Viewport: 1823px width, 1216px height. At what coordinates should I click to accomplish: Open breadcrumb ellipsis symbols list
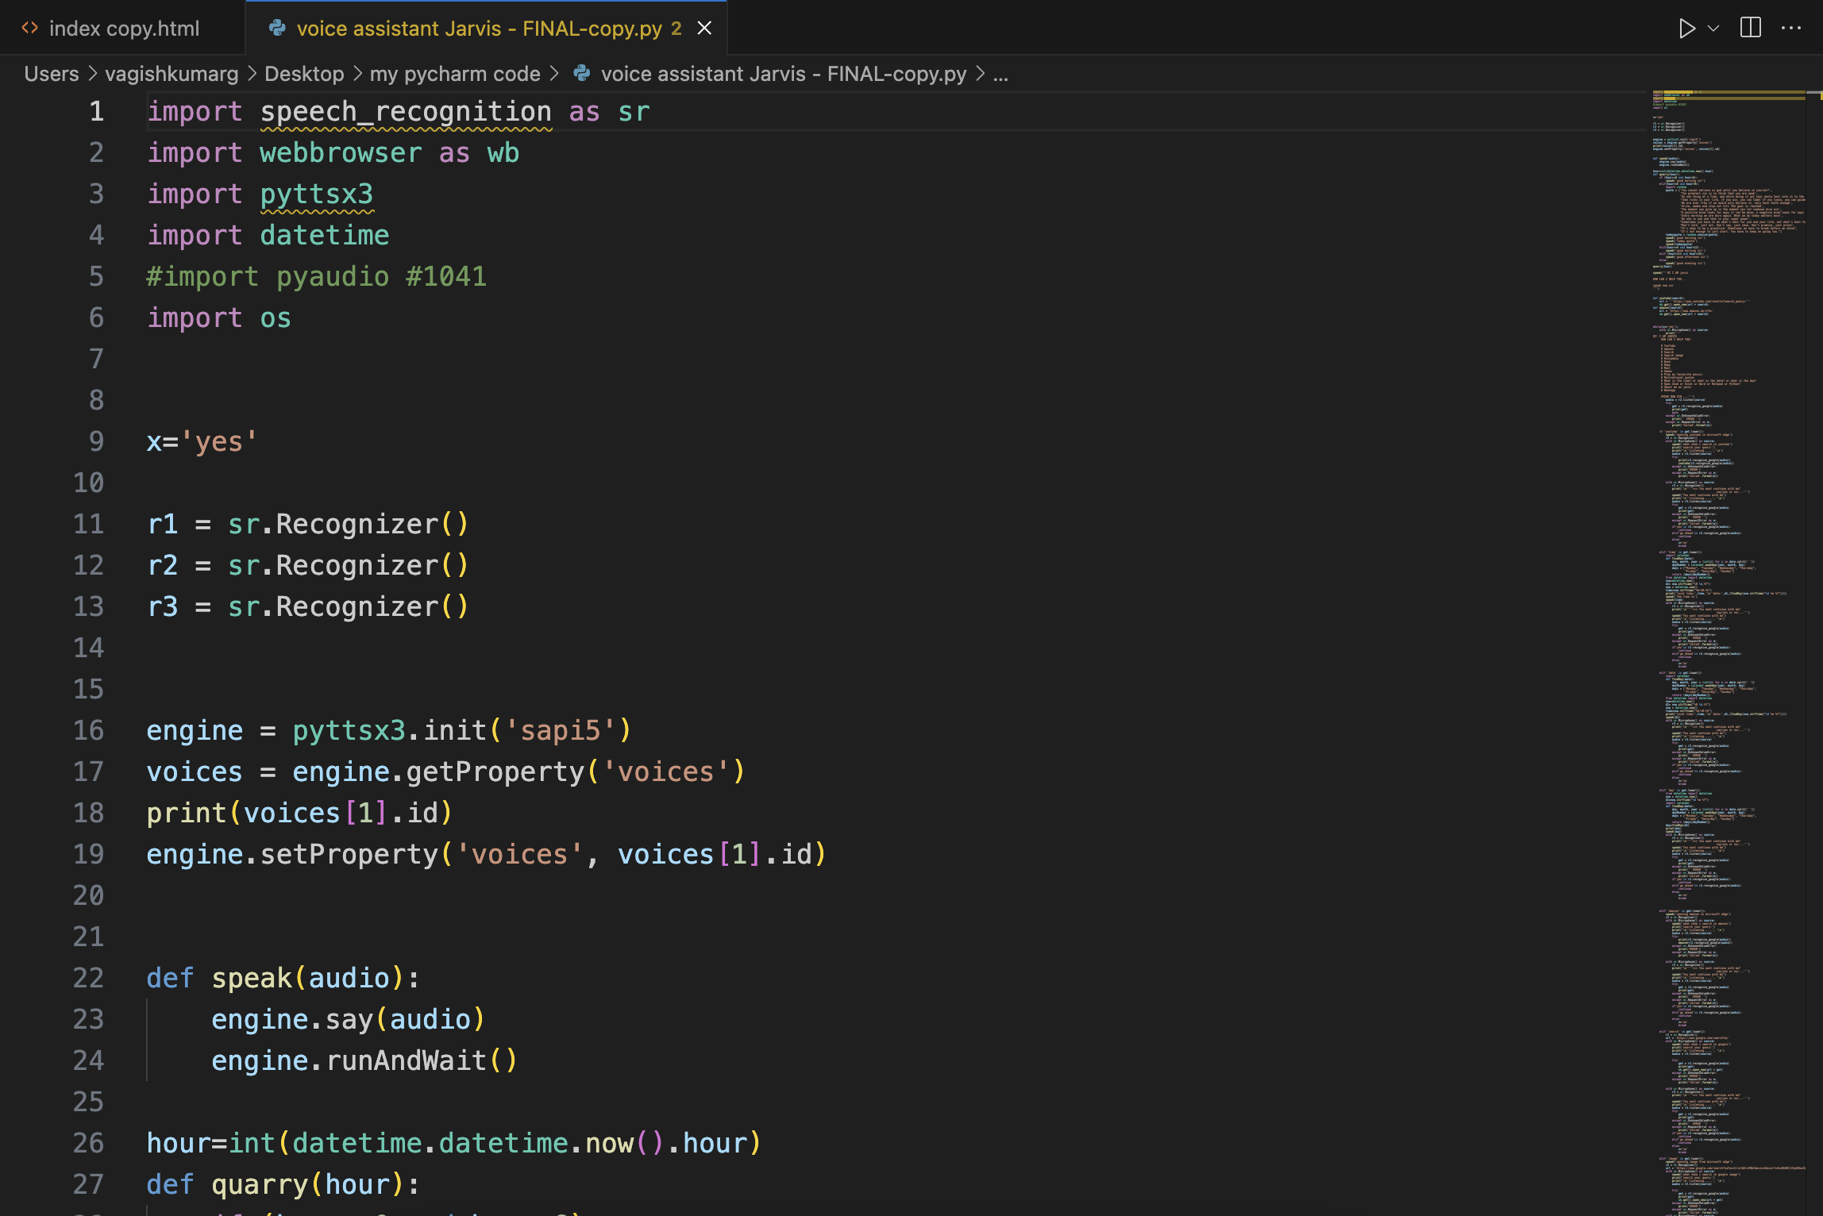tap(1000, 74)
